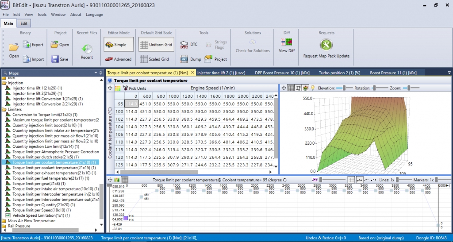The width and height of the screenshot is (453, 242).
Task: Click the 3D view lightbulb lighting icon
Action: click(312, 88)
